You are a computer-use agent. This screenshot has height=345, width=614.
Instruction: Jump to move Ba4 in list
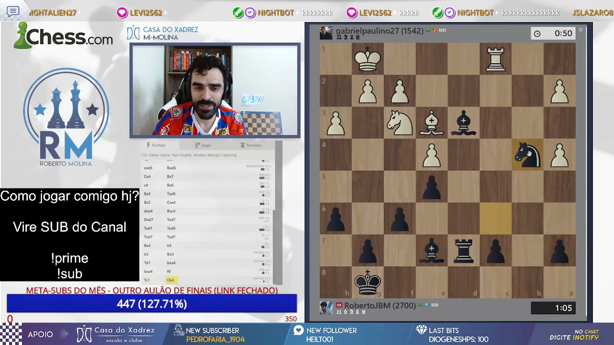click(x=147, y=245)
